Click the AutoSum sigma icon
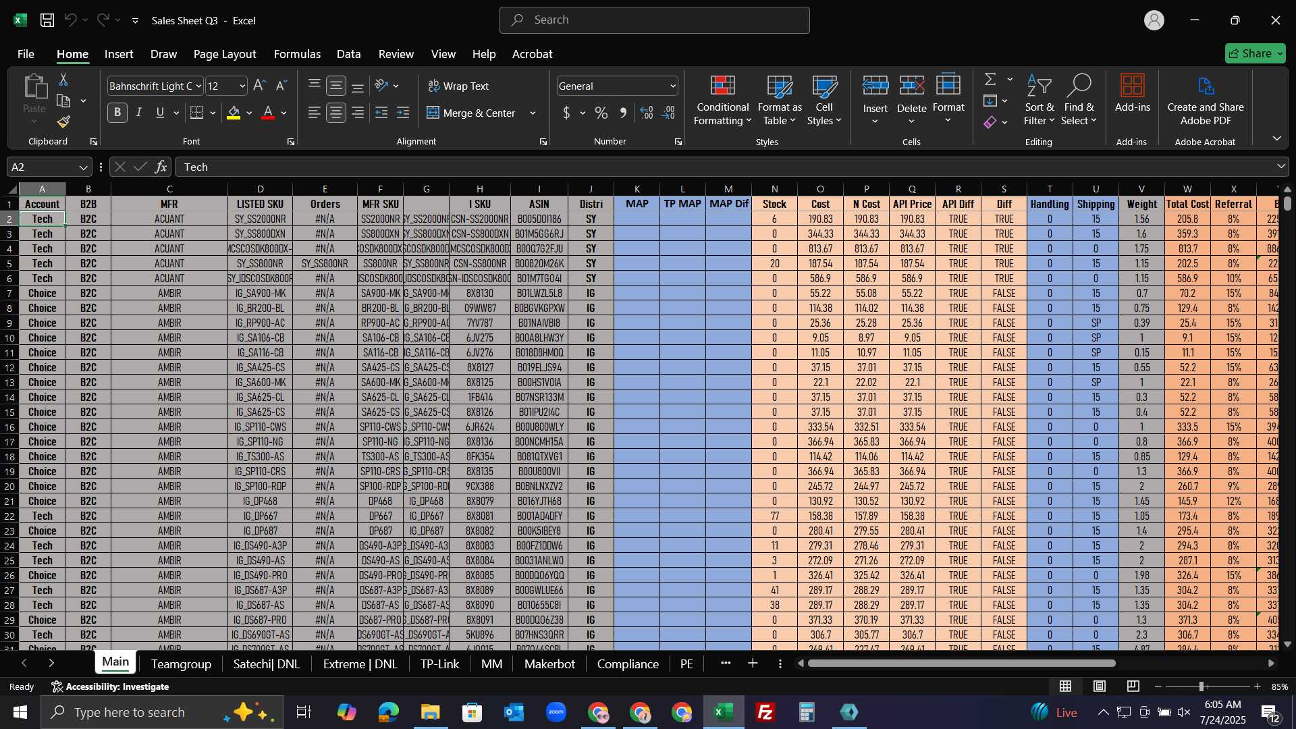Image resolution: width=1296 pixels, height=729 pixels. pyautogui.click(x=990, y=80)
